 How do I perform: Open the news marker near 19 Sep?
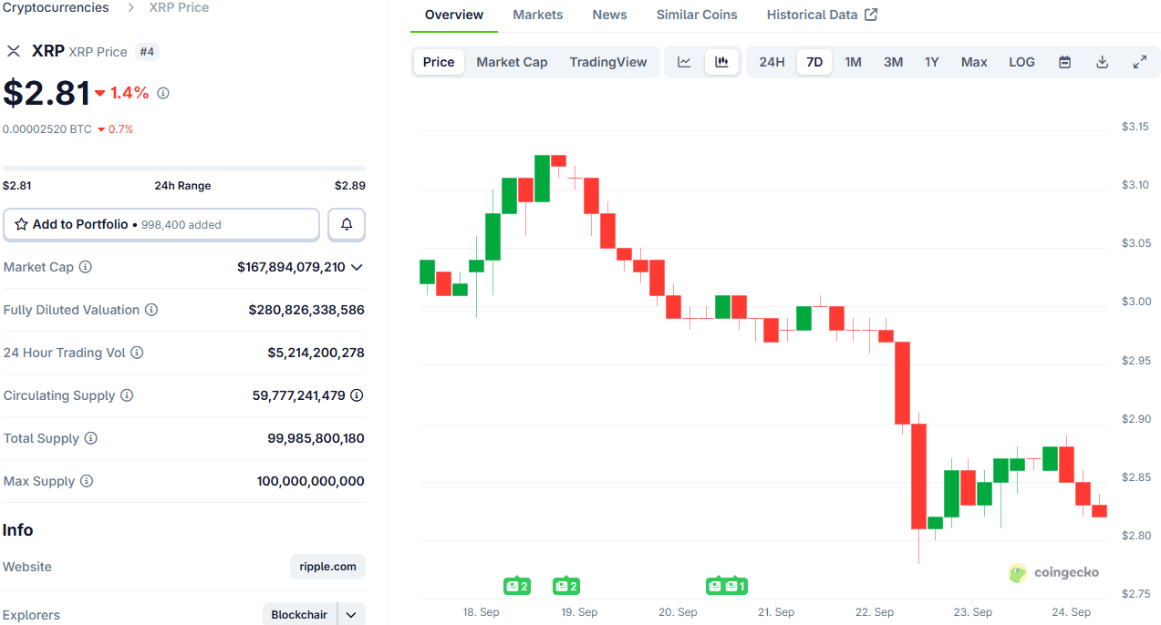pos(566,586)
